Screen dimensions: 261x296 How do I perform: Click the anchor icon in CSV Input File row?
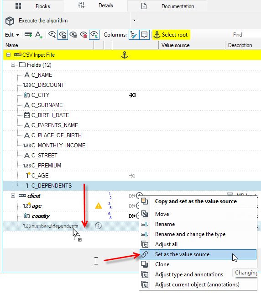[125, 55]
